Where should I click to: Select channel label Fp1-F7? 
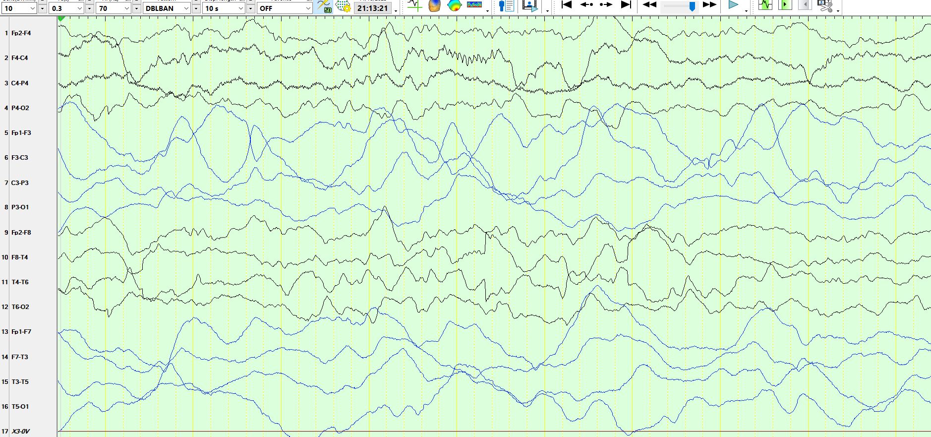(21, 332)
